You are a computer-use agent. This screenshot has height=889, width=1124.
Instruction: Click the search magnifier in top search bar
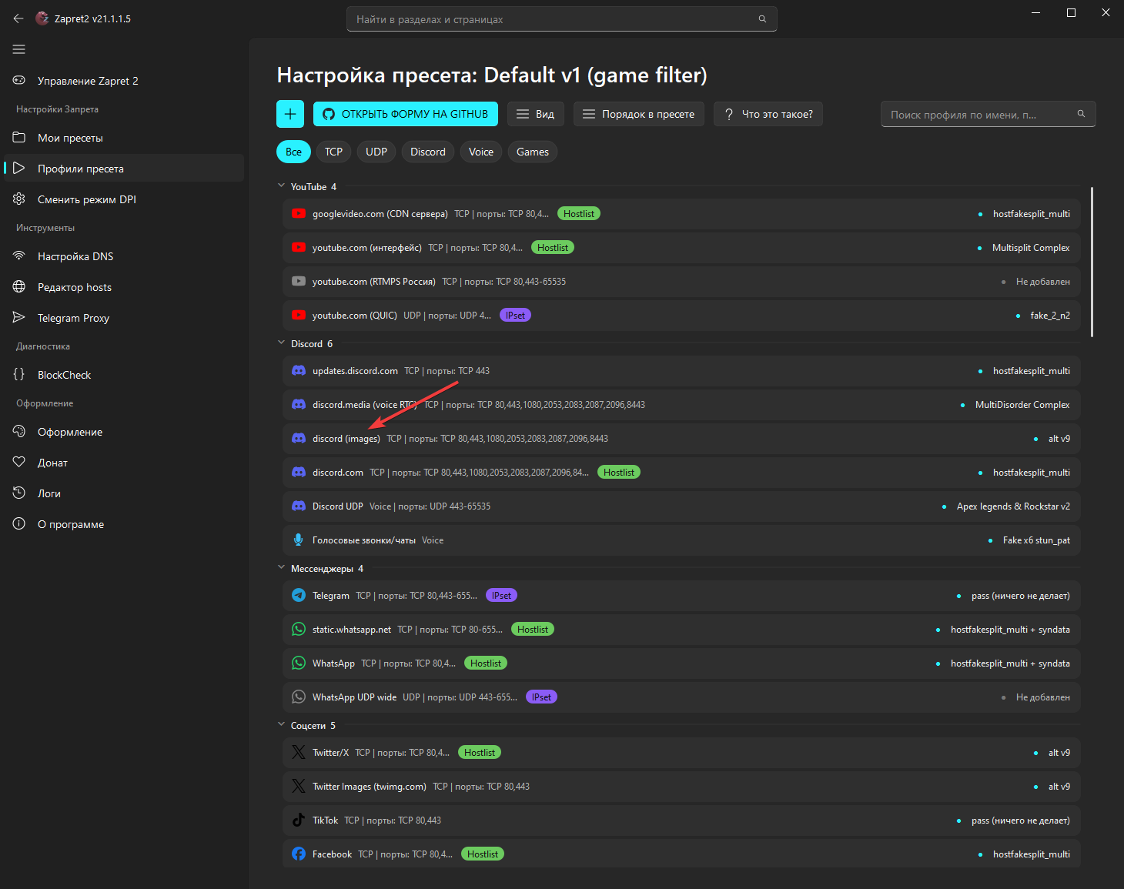762,19
